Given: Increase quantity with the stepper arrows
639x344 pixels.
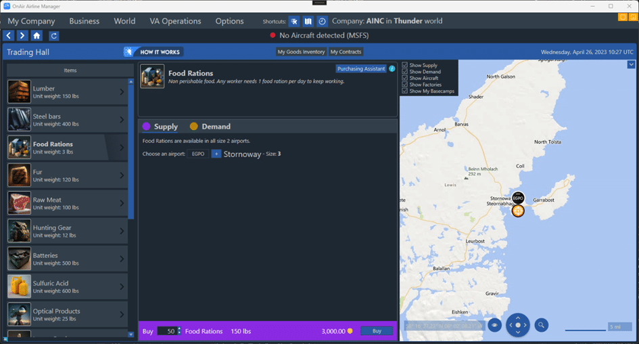Looking at the screenshot, I should tap(179, 329).
